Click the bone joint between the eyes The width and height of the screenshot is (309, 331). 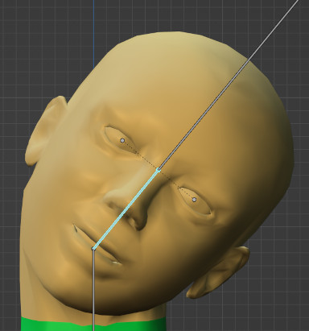coord(159,170)
